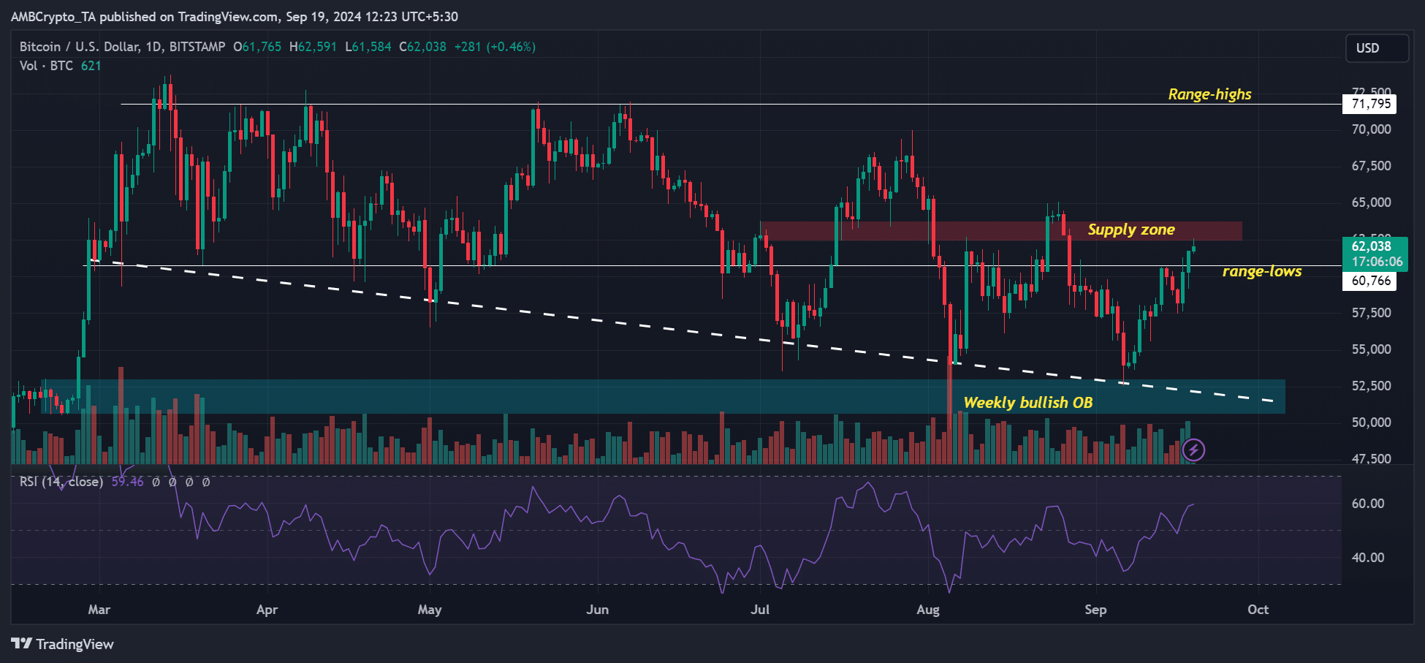Click the Apr label on time axis
The height and width of the screenshot is (663, 1425).
pos(267,610)
